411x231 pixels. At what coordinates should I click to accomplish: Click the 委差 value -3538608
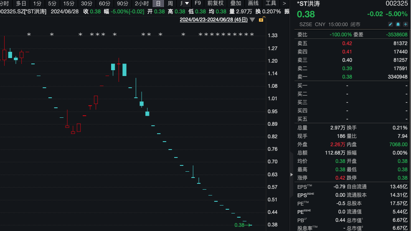[396, 35]
